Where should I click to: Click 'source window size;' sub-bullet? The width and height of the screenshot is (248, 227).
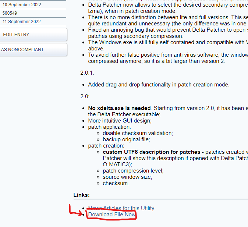(127, 177)
